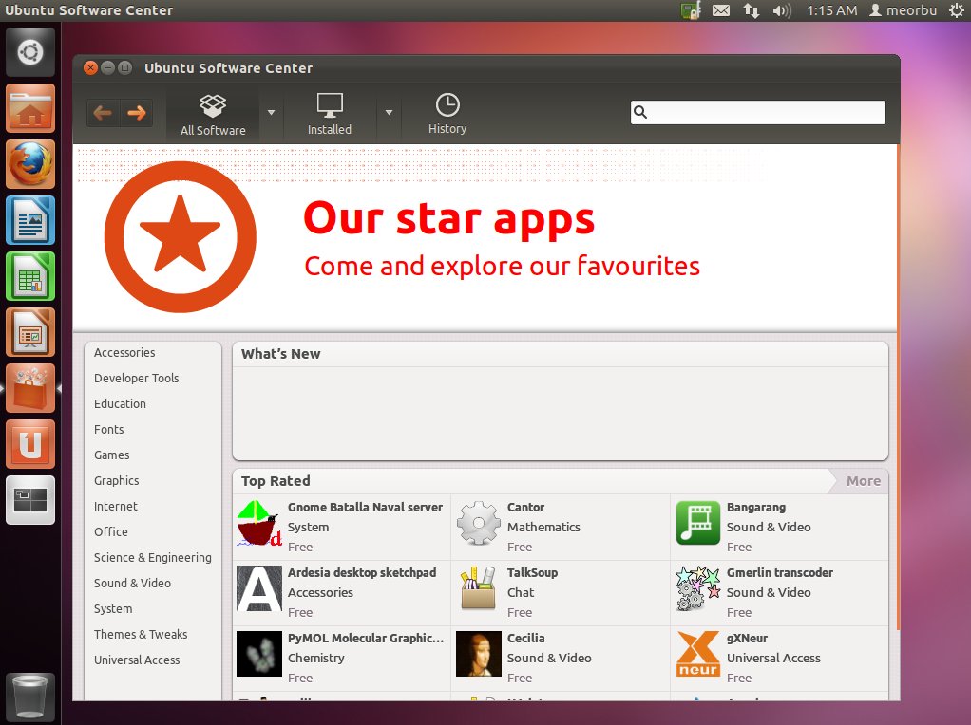Click the Gmerlin transcoder stars icon

698,589
